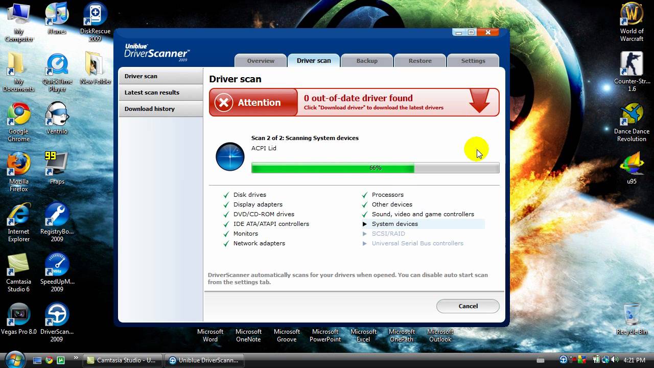Click the Microsoft PowerPoint desktop label

[325, 335]
